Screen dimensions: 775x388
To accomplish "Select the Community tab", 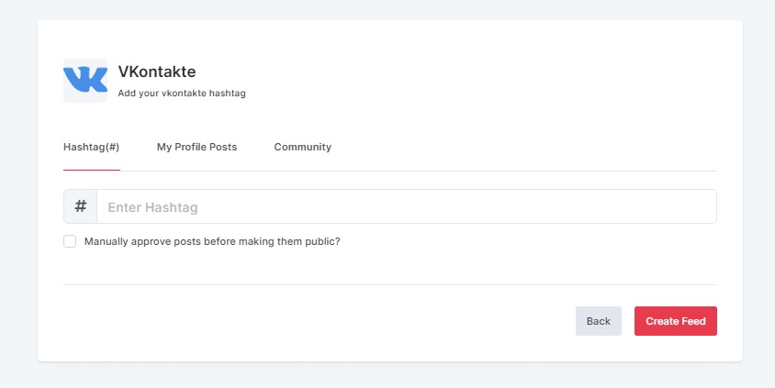I will pos(302,147).
